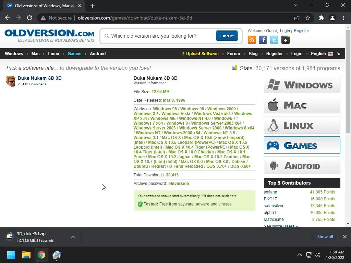Click the download 'click here' notice link

(229, 196)
